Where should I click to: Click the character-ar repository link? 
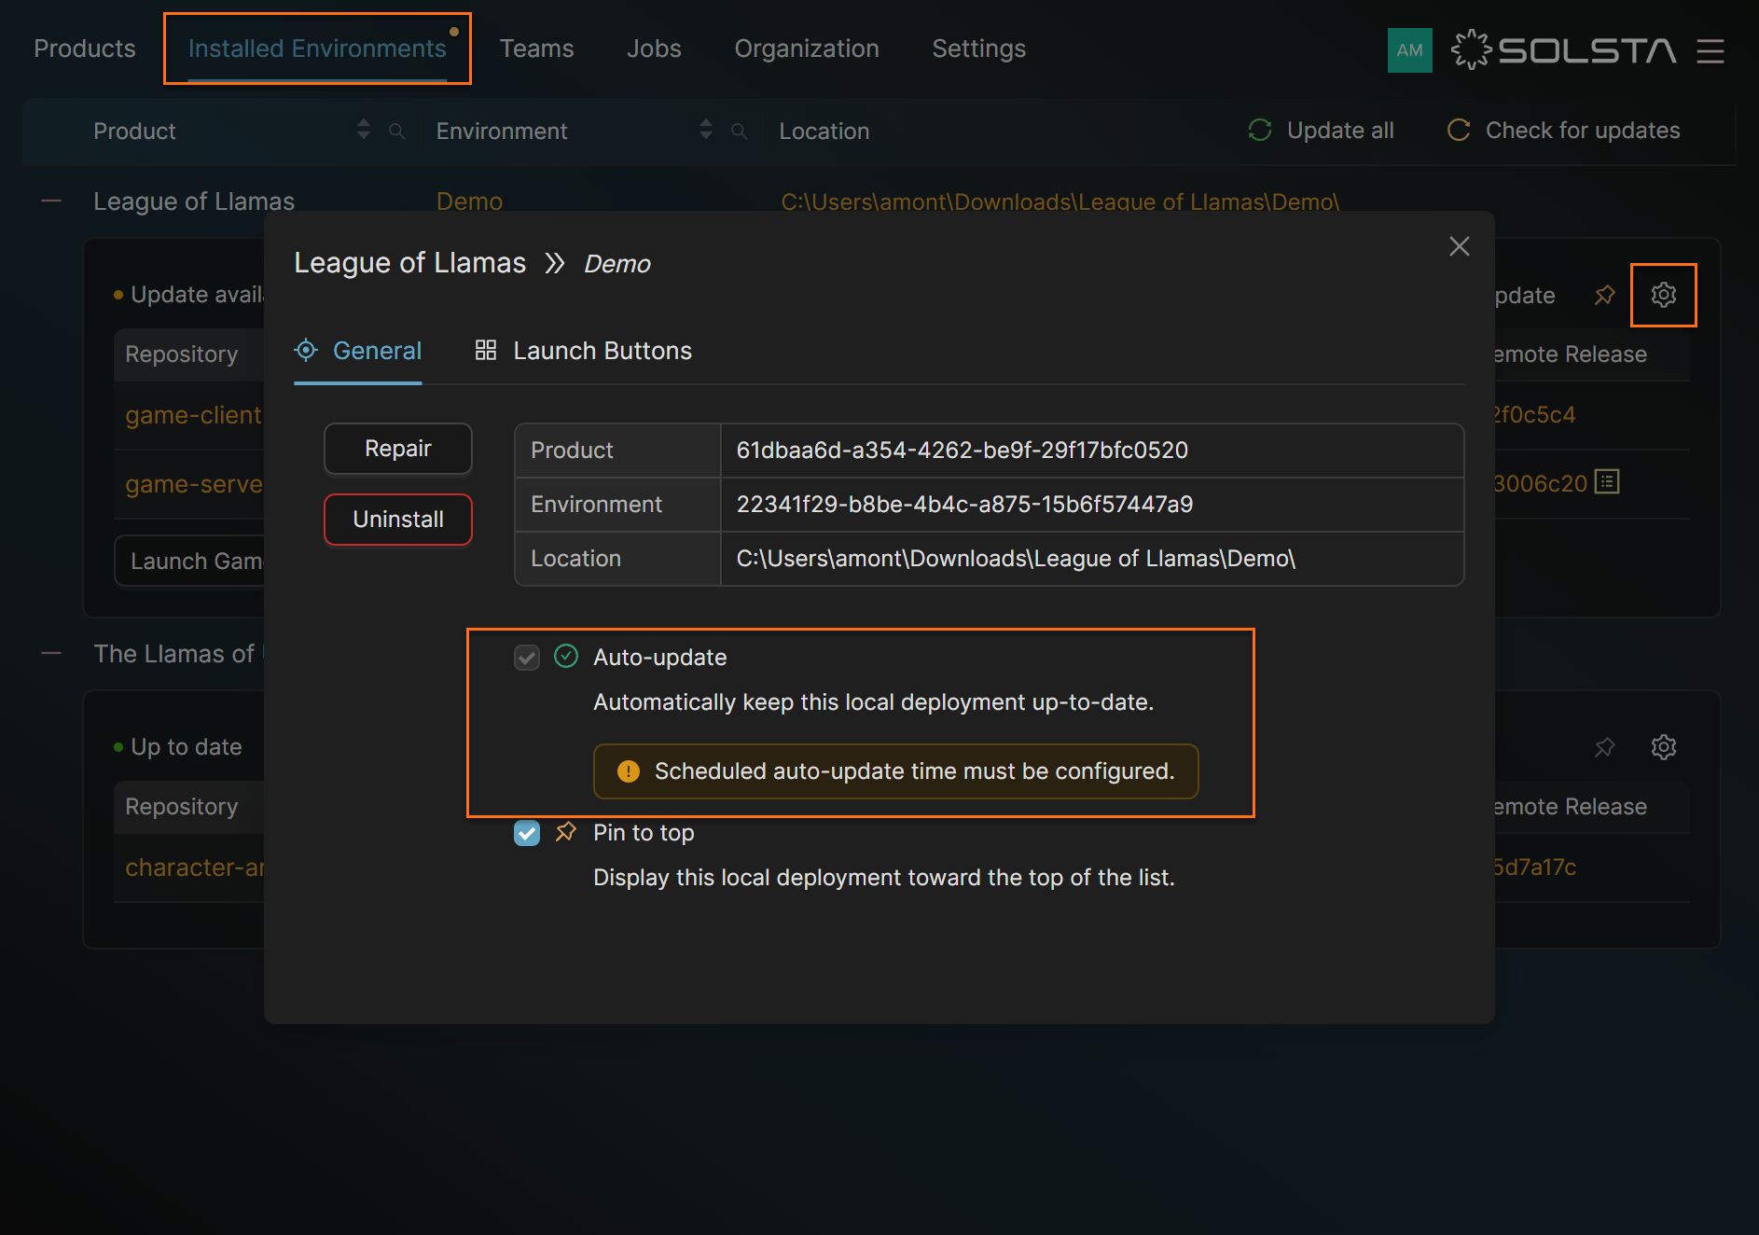coord(195,867)
